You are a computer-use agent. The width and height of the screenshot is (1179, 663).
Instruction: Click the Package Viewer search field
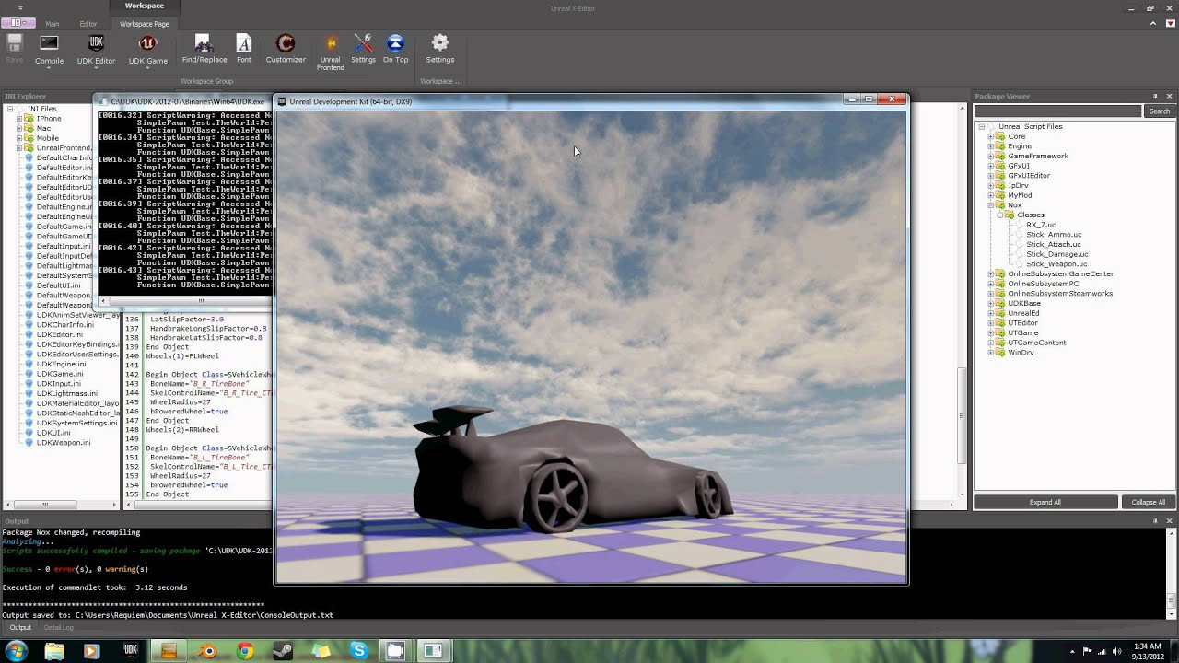(x=1058, y=111)
